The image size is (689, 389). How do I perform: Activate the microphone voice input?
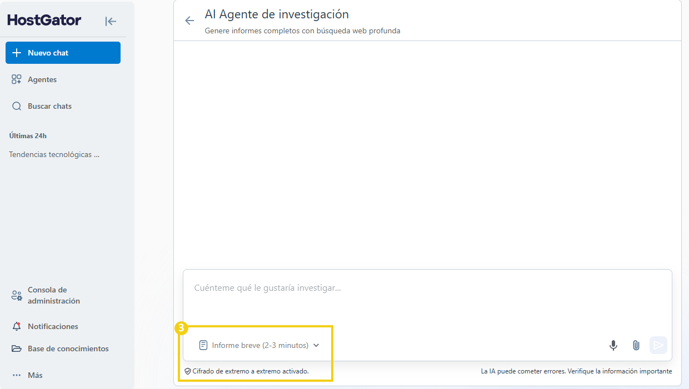click(x=613, y=345)
